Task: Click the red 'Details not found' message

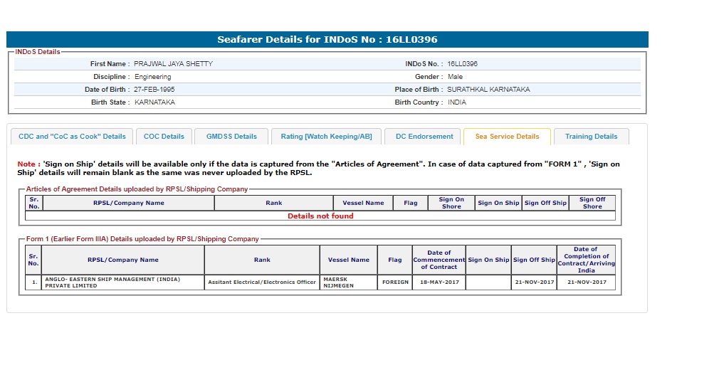Action: pos(320,216)
